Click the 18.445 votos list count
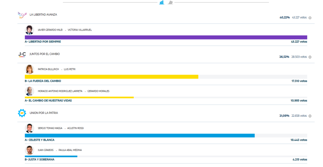 pyautogui.click(x=299, y=140)
